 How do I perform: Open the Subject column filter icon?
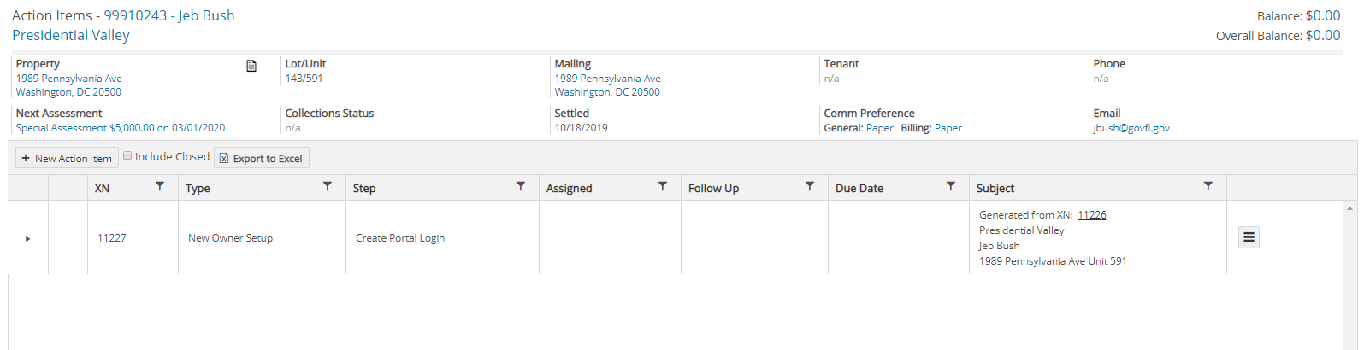pyautogui.click(x=1208, y=186)
